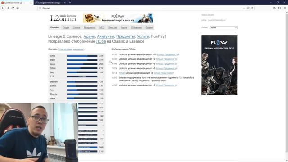Open the item link in the 16:08 event
Screen dimensions: 288x162
[166, 64]
